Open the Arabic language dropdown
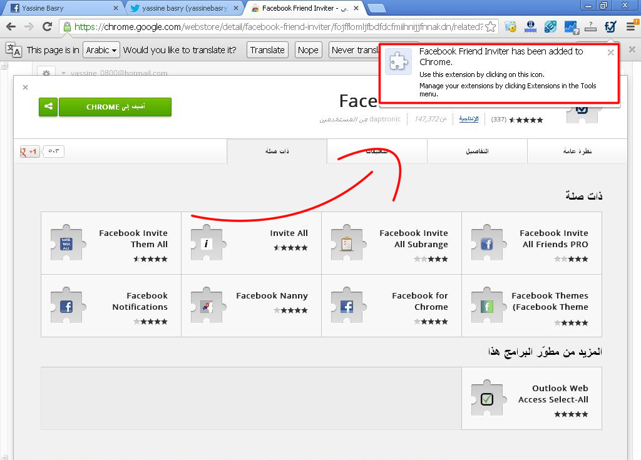The width and height of the screenshot is (641, 460). (101, 50)
